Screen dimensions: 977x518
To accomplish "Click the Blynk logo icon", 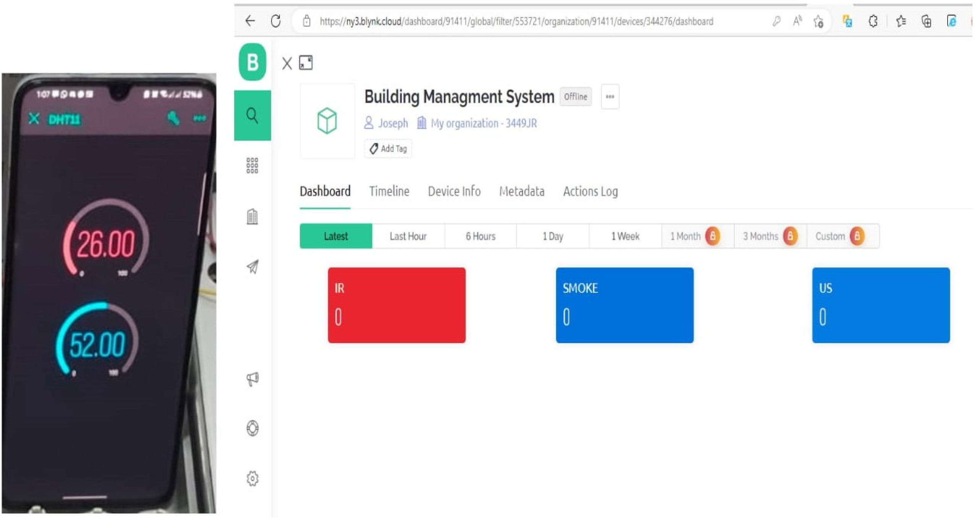I will coord(252,62).
